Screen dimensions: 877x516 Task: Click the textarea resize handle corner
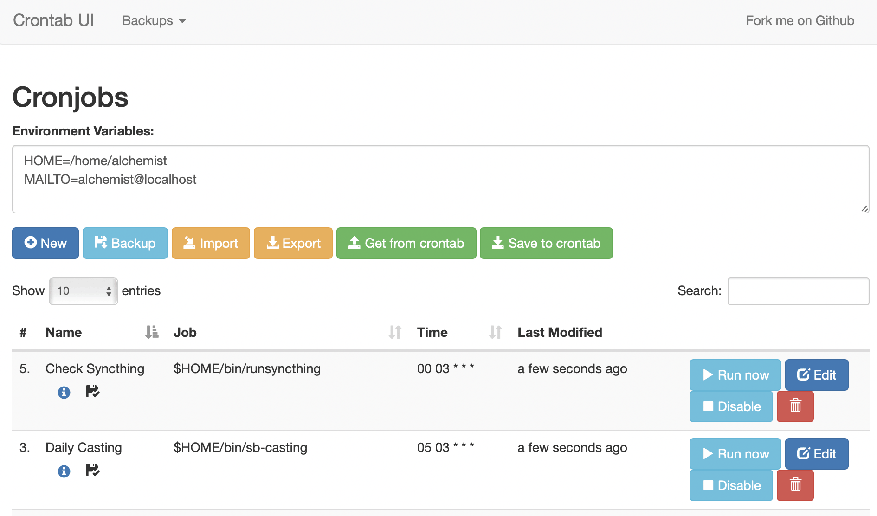click(x=864, y=208)
